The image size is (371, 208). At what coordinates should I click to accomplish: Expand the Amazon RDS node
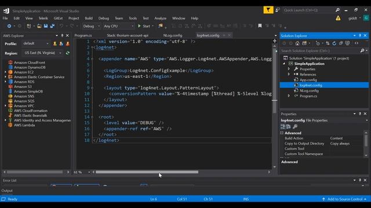pyautogui.click(x=5, y=82)
